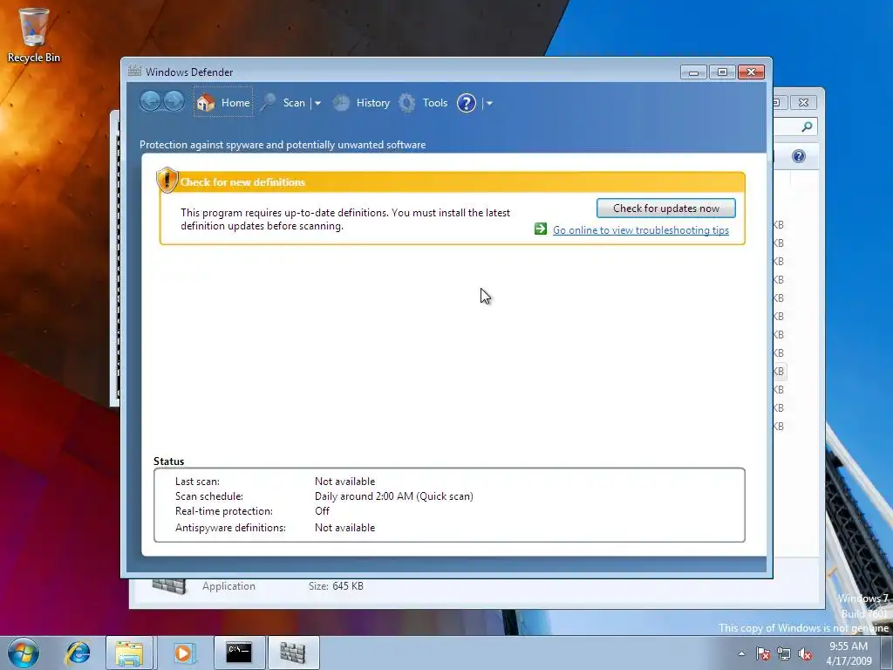Screen dimensions: 893x670
Task: Switch to the Windows Defender taskbar button
Action: [x=293, y=653]
